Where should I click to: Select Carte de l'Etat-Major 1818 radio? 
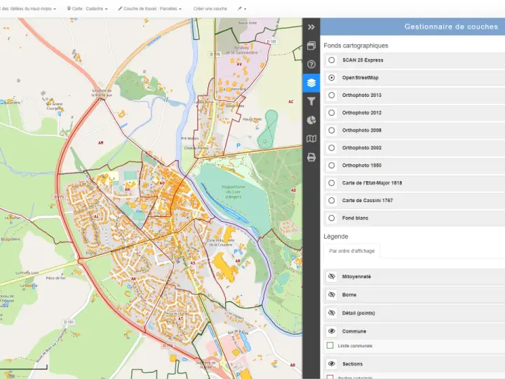[x=331, y=183]
